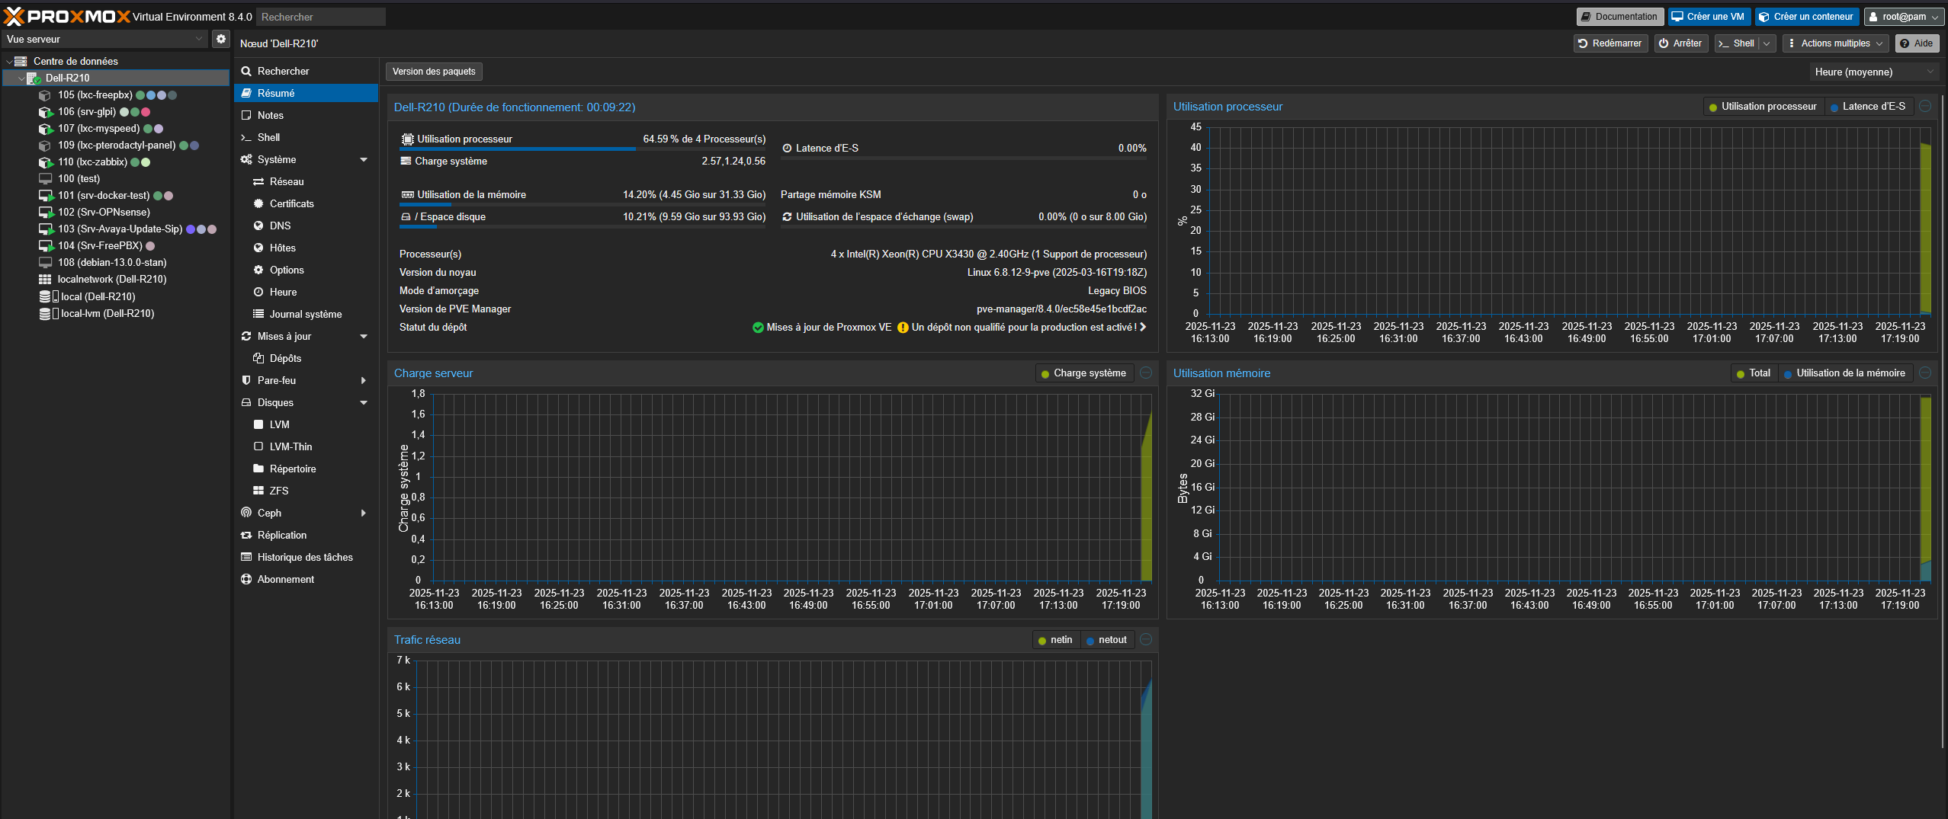This screenshot has width=1948, height=819.
Task: Click container icon for 106 (srv-glpi)
Action: coord(45,112)
